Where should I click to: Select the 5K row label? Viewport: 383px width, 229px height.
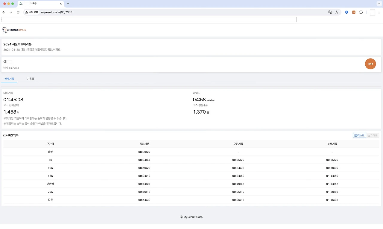point(50,160)
